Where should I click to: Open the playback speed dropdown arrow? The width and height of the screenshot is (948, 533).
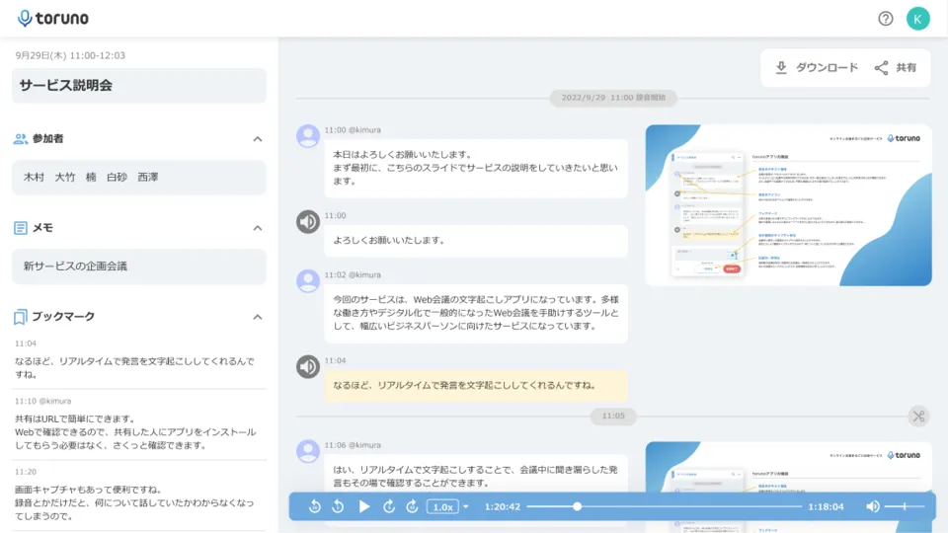465,507
